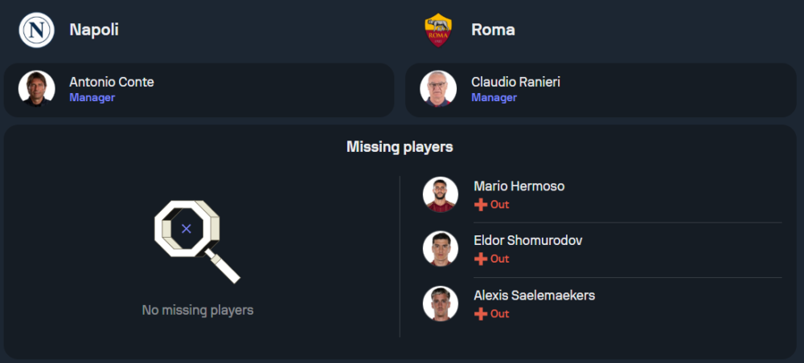Open Mario Hermoso's player name link

point(519,186)
